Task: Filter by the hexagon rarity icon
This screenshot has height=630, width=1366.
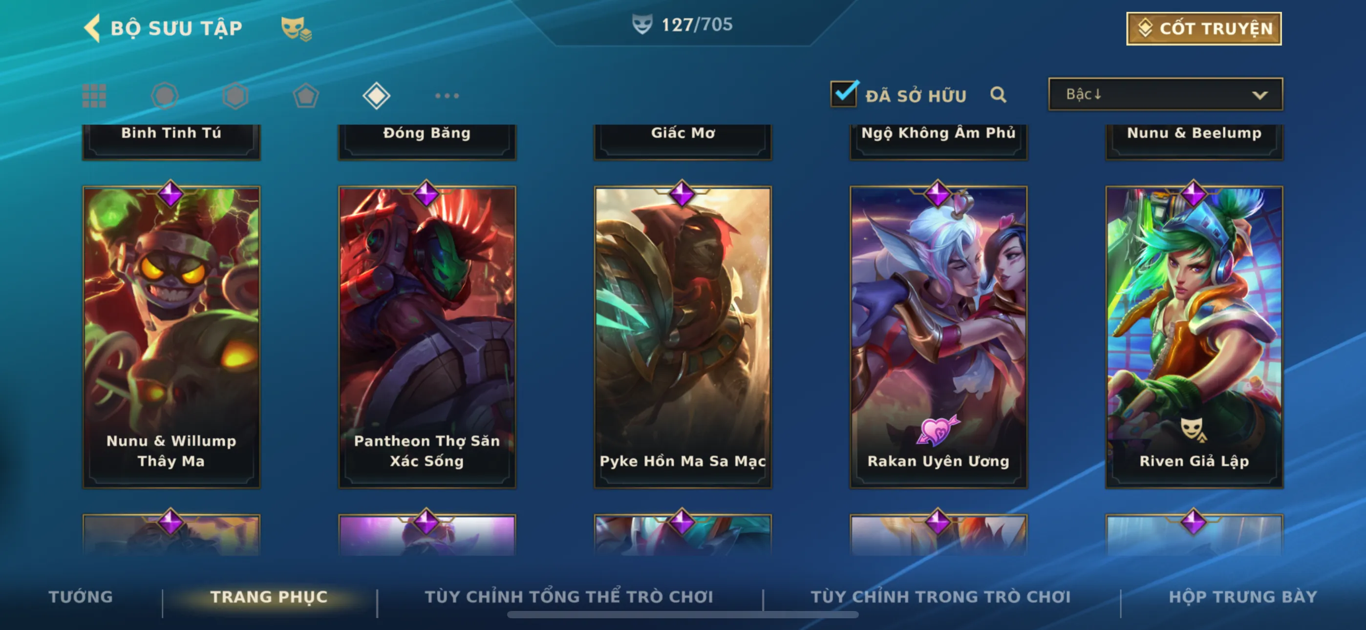Action: pos(235,96)
